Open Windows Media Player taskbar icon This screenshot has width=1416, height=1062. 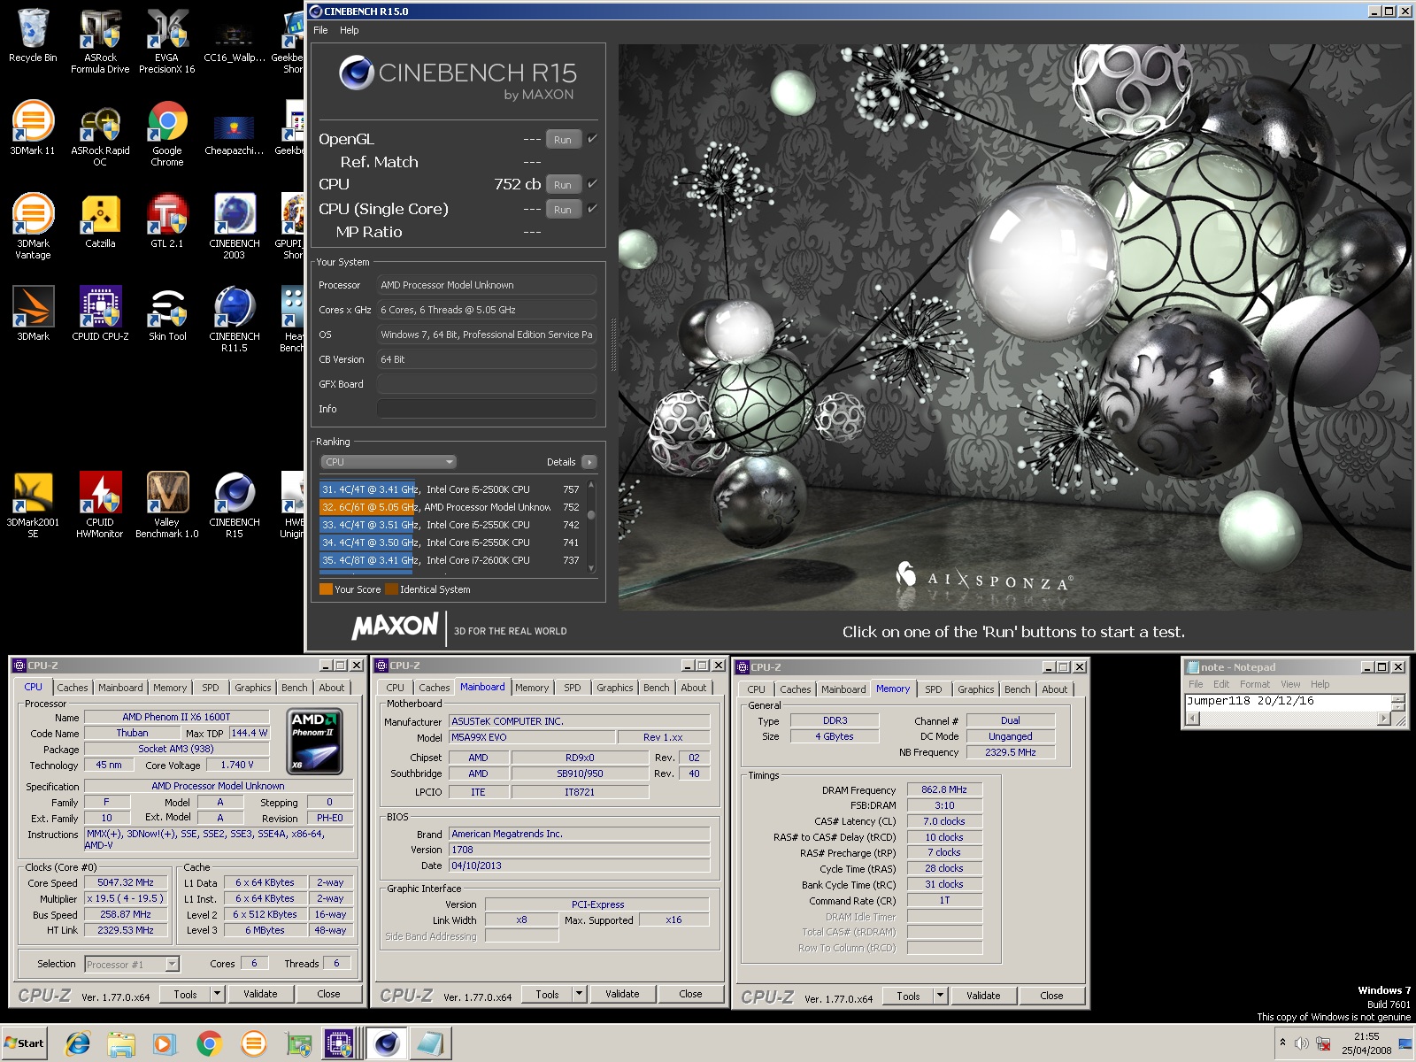click(165, 1044)
